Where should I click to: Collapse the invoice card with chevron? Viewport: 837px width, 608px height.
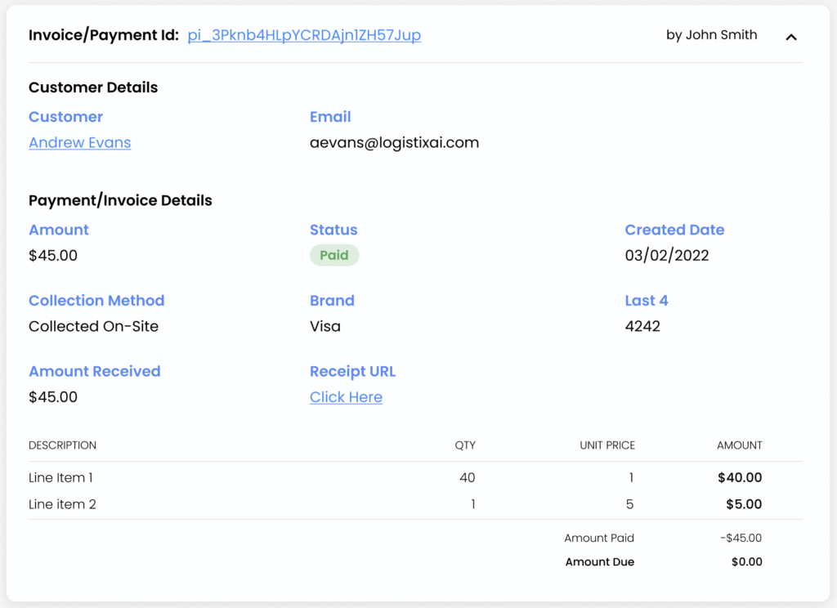click(x=790, y=37)
